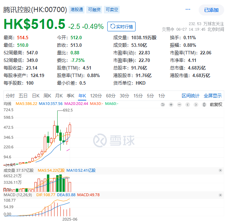The image size is (228, 223).
Task: Click the 总市值 4.68万亿 value
Action: (x=197, y=68)
